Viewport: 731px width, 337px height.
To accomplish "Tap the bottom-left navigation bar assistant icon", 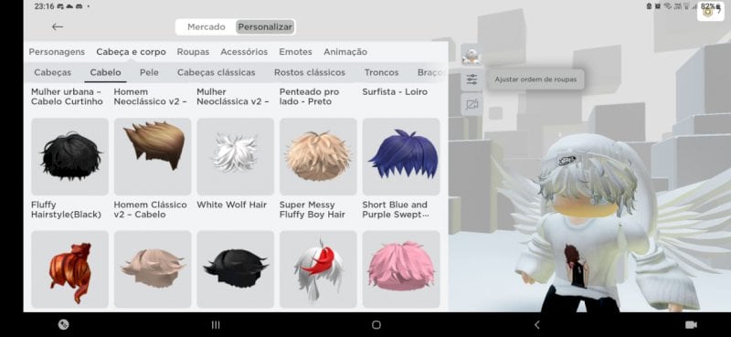I will [x=63, y=325].
